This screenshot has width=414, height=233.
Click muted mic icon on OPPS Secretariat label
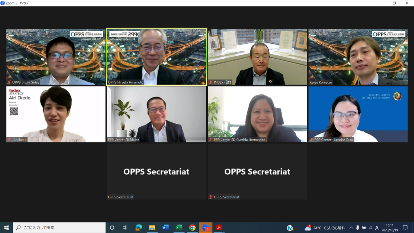pyautogui.click(x=211, y=197)
